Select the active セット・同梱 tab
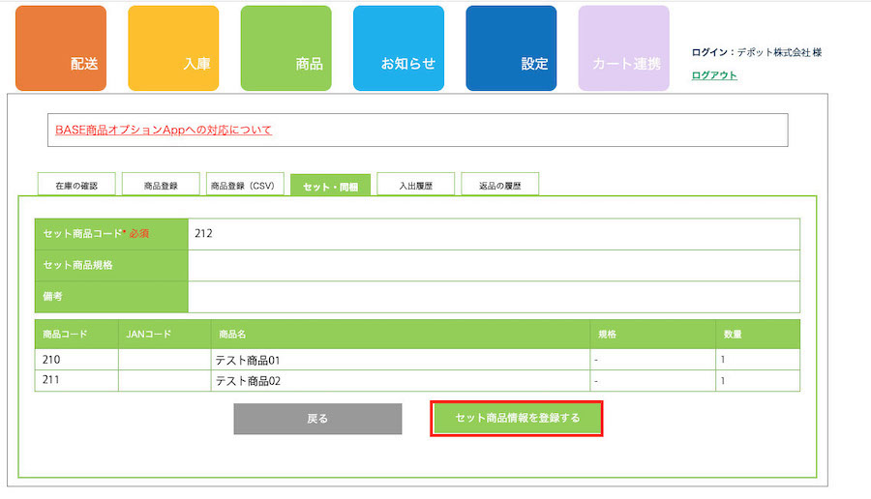Image resolution: width=871 pixels, height=499 pixels. pyautogui.click(x=330, y=186)
